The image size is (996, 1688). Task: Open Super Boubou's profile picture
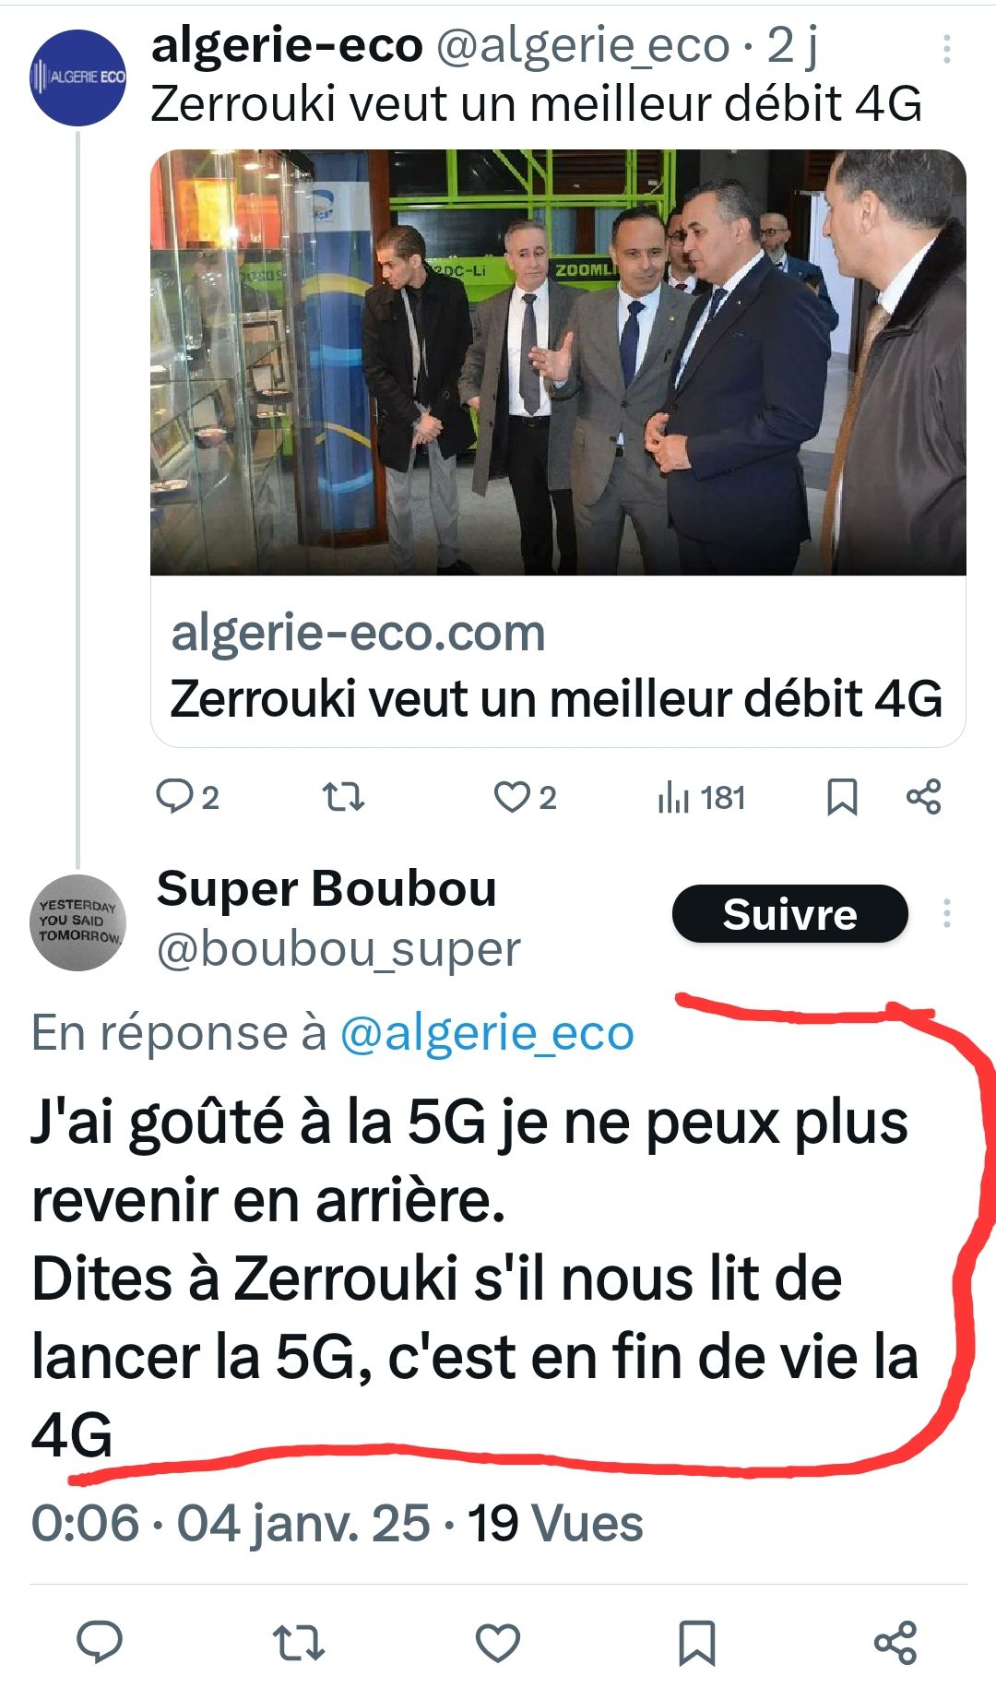click(77, 922)
